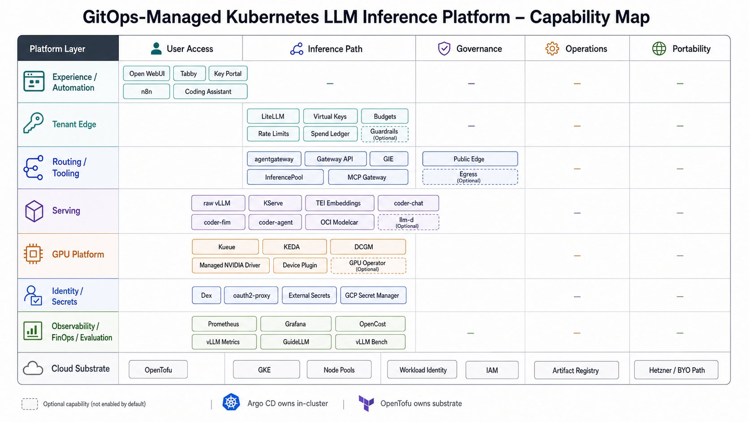Click the n8n box

(x=146, y=91)
